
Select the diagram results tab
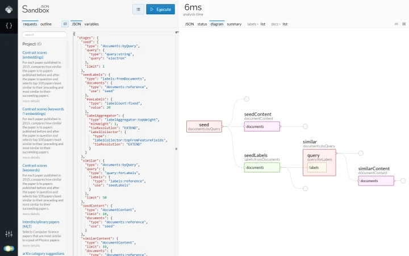(x=217, y=24)
